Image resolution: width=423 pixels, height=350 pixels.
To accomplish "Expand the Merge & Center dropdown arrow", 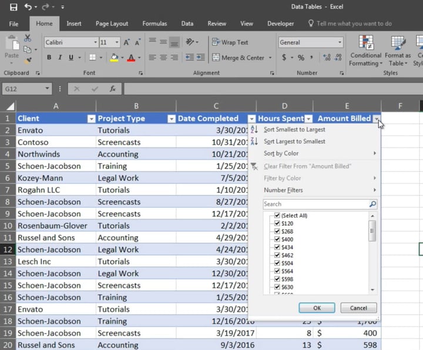I will pyautogui.click(x=270, y=58).
